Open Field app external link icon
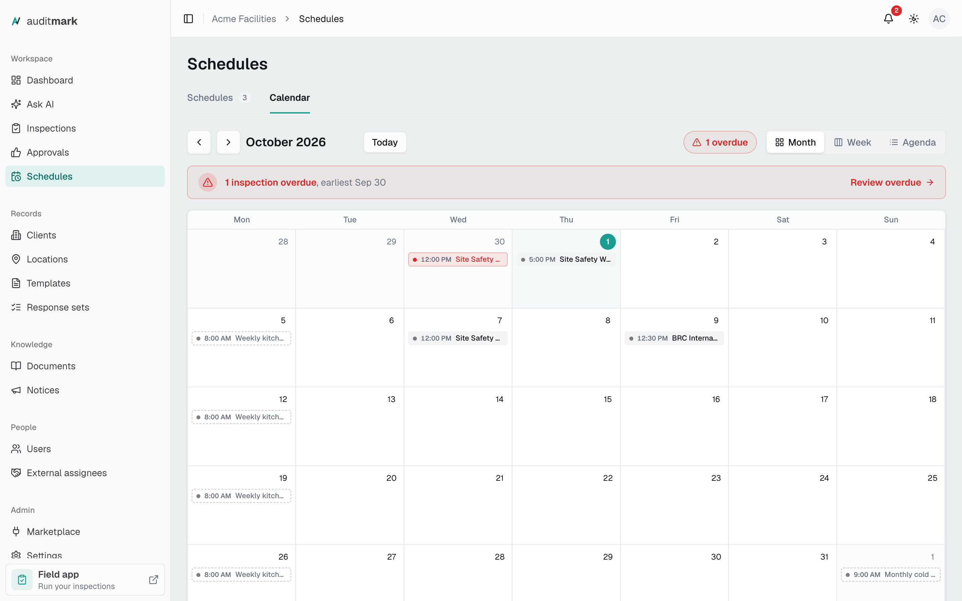Viewport: 962px width, 601px height. click(x=153, y=580)
